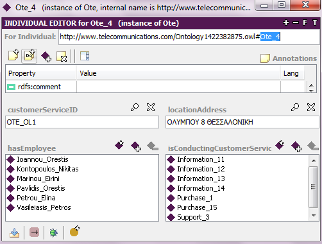Screen dimensions: 322x244
Task: Click the X delete icon for customerServiceID
Action: pyautogui.click(x=151, y=107)
